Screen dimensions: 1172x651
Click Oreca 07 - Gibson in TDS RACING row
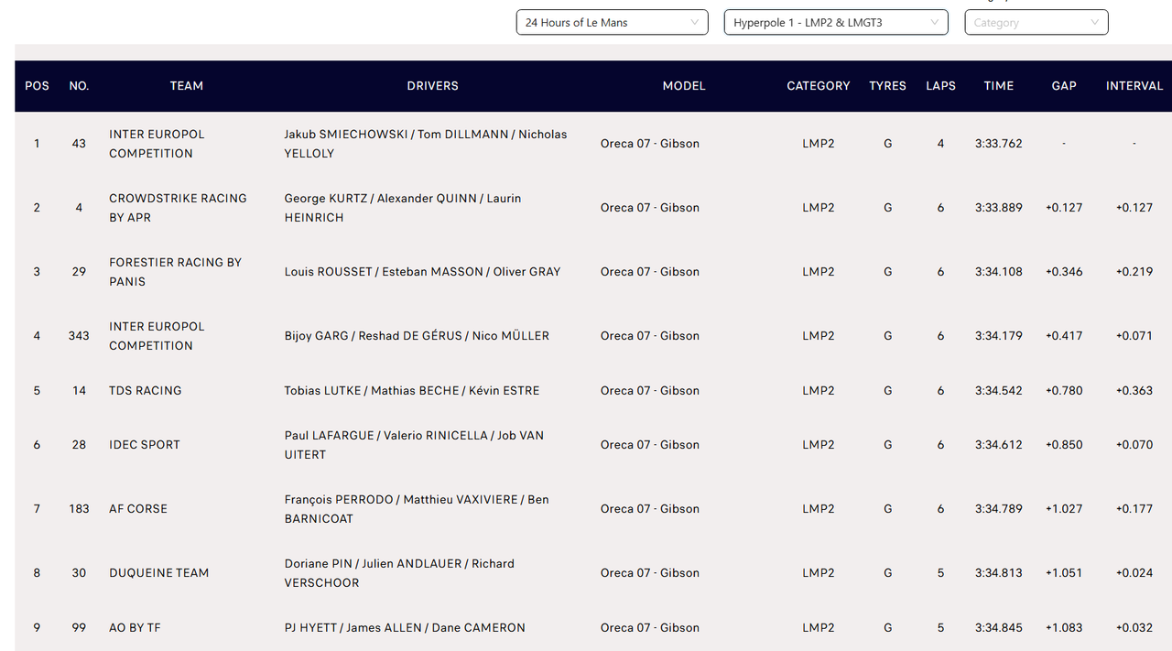650,391
